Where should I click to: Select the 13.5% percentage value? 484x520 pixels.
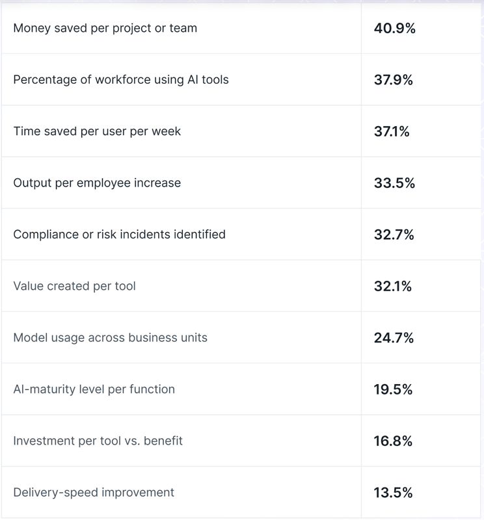tap(393, 493)
